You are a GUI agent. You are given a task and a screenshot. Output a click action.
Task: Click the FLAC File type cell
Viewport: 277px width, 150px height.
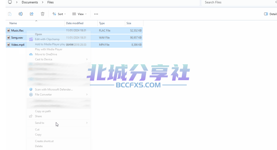(105, 30)
